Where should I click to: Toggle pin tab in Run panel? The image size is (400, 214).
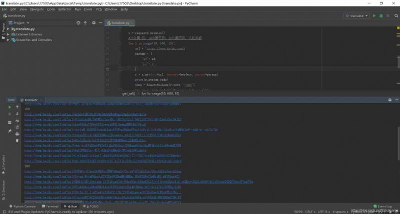[9, 131]
